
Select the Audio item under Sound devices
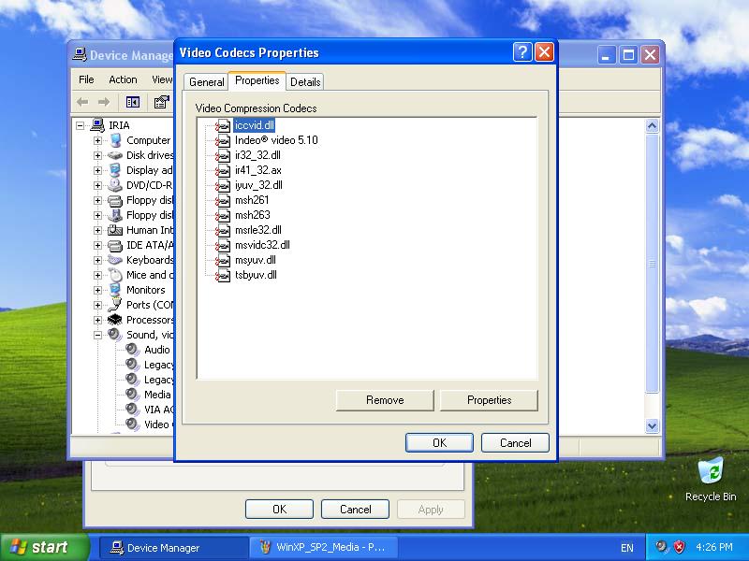(x=157, y=350)
